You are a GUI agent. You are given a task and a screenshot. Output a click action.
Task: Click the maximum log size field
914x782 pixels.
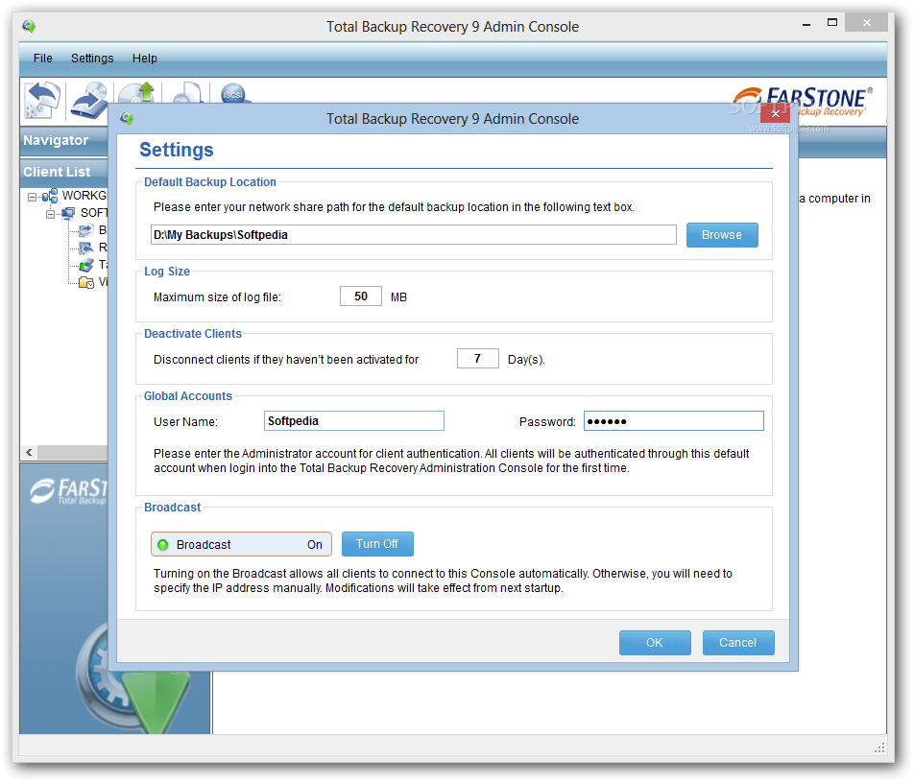click(361, 296)
